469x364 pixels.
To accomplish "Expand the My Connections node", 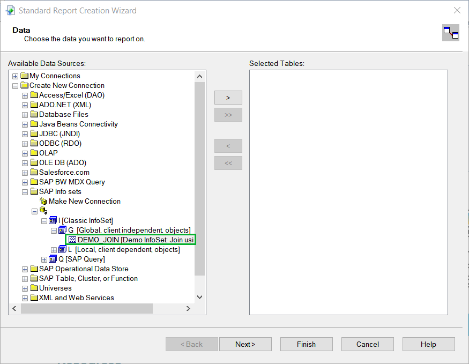I will (x=15, y=76).
